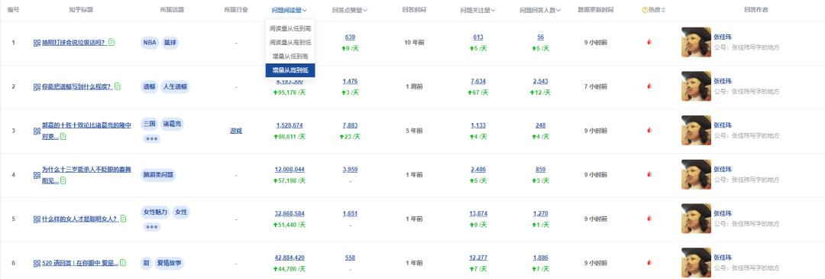The height and width of the screenshot is (279, 825).
Task: Click the question-mark help icon beside 热度
Action: click(x=645, y=10)
